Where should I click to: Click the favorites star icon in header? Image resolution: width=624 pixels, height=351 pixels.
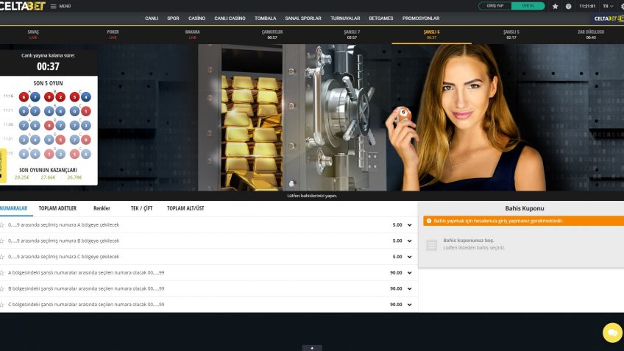[x=555, y=6]
